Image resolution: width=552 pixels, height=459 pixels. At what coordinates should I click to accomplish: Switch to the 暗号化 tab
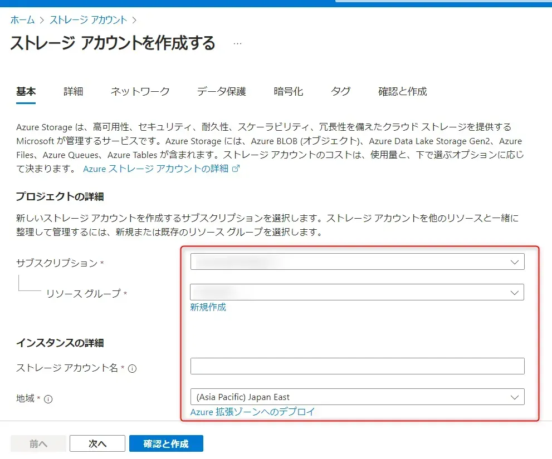pyautogui.click(x=289, y=92)
